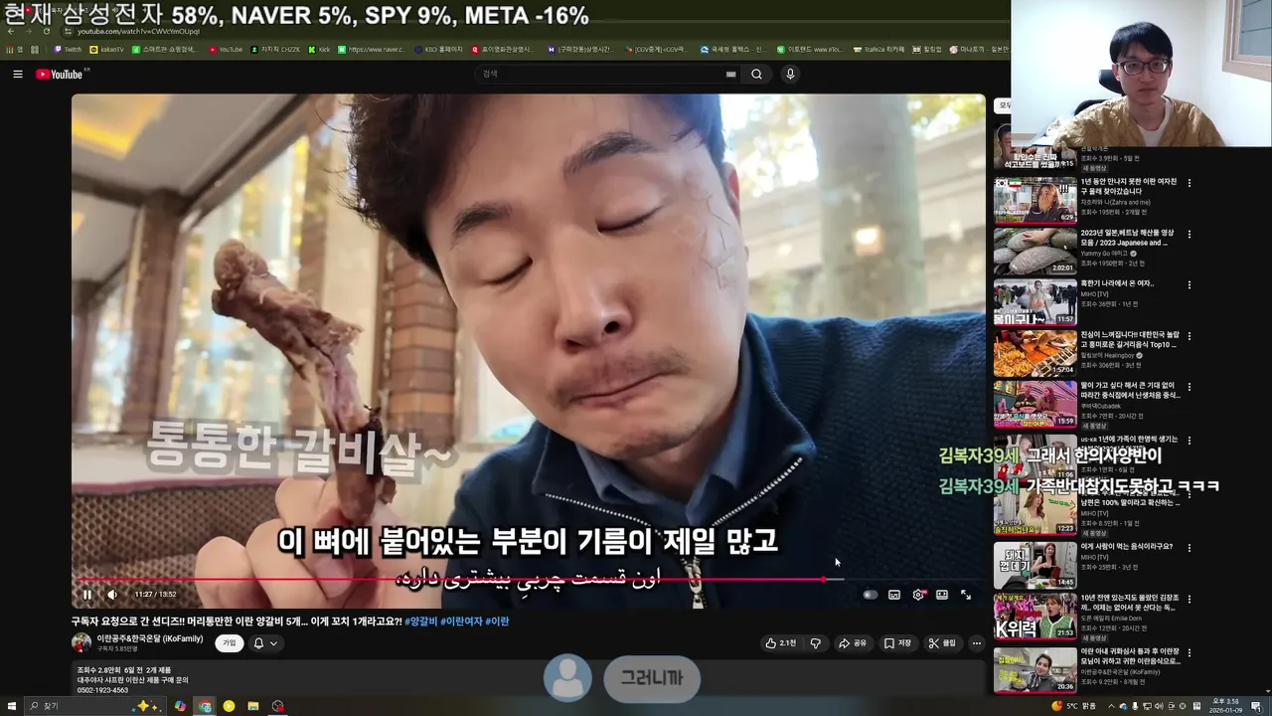
Task: Click the #이란여자 hashtag
Action: (x=461, y=622)
